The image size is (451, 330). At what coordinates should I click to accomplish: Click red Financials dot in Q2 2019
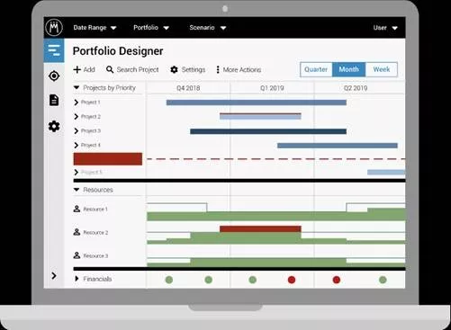(x=337, y=280)
